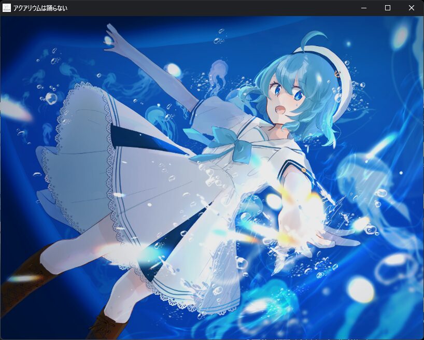Close the アクアリウムは踊らない game window
Screen dimensions: 424x340
tap(412, 8)
